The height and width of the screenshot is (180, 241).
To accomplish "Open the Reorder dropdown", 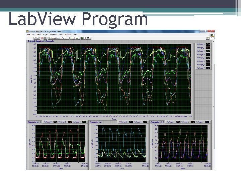I will point(88,38).
